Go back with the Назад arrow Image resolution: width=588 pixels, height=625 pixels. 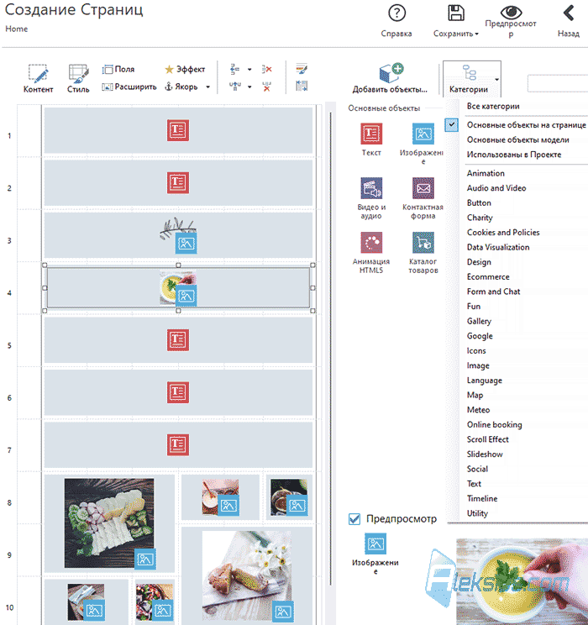pos(569,13)
